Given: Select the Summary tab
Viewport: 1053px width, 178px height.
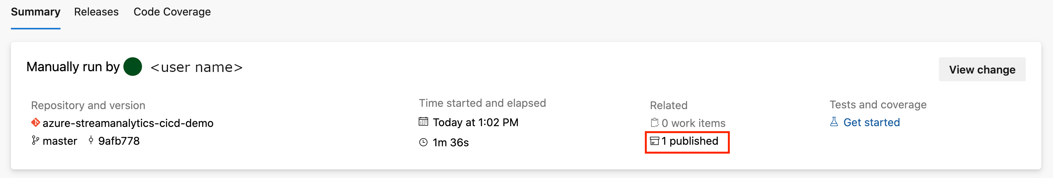Looking at the screenshot, I should tap(36, 12).
